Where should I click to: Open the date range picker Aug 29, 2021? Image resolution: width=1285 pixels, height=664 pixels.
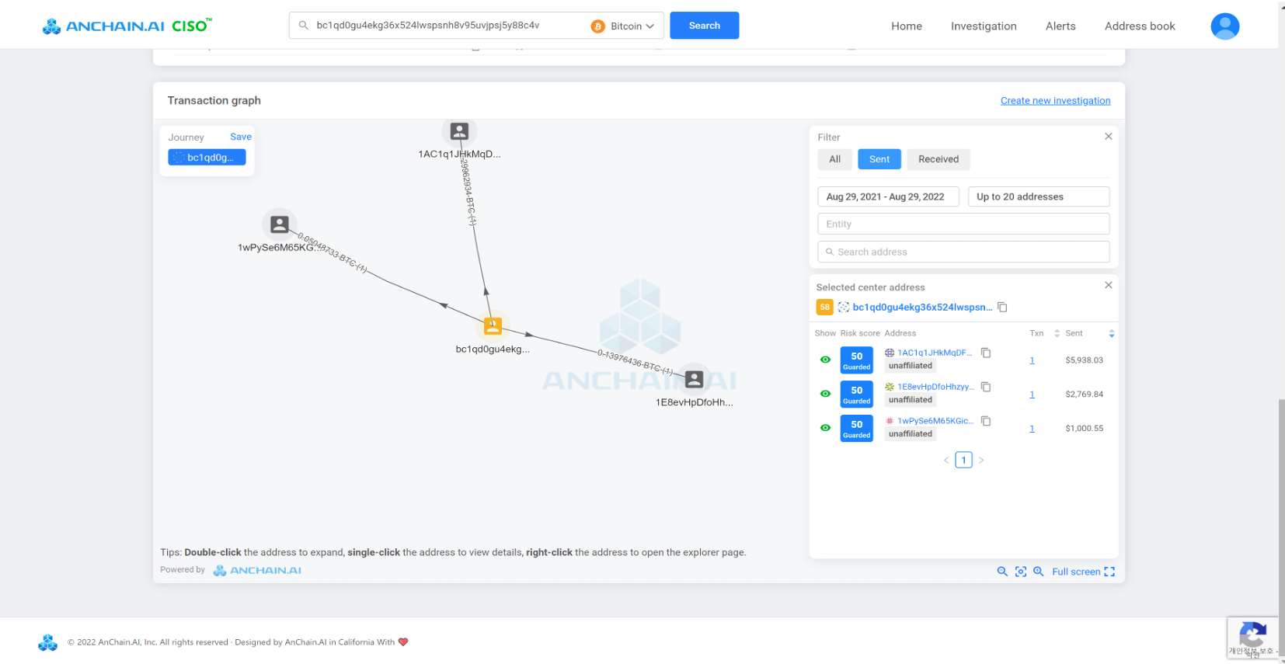(x=888, y=196)
